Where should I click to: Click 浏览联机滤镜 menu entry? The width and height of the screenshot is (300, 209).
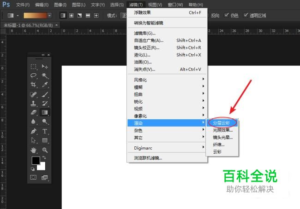coord(167,158)
